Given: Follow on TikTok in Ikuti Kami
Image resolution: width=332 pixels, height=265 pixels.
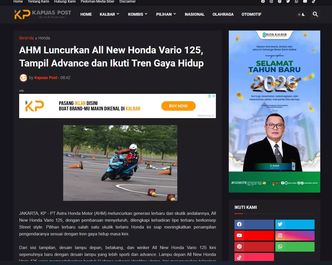Looking at the screenshot, I should pyautogui.click(x=254, y=257).
